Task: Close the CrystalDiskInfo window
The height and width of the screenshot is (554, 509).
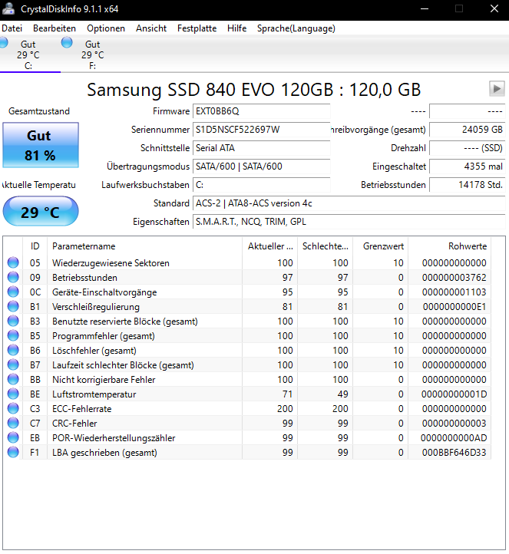Action: 494,9
